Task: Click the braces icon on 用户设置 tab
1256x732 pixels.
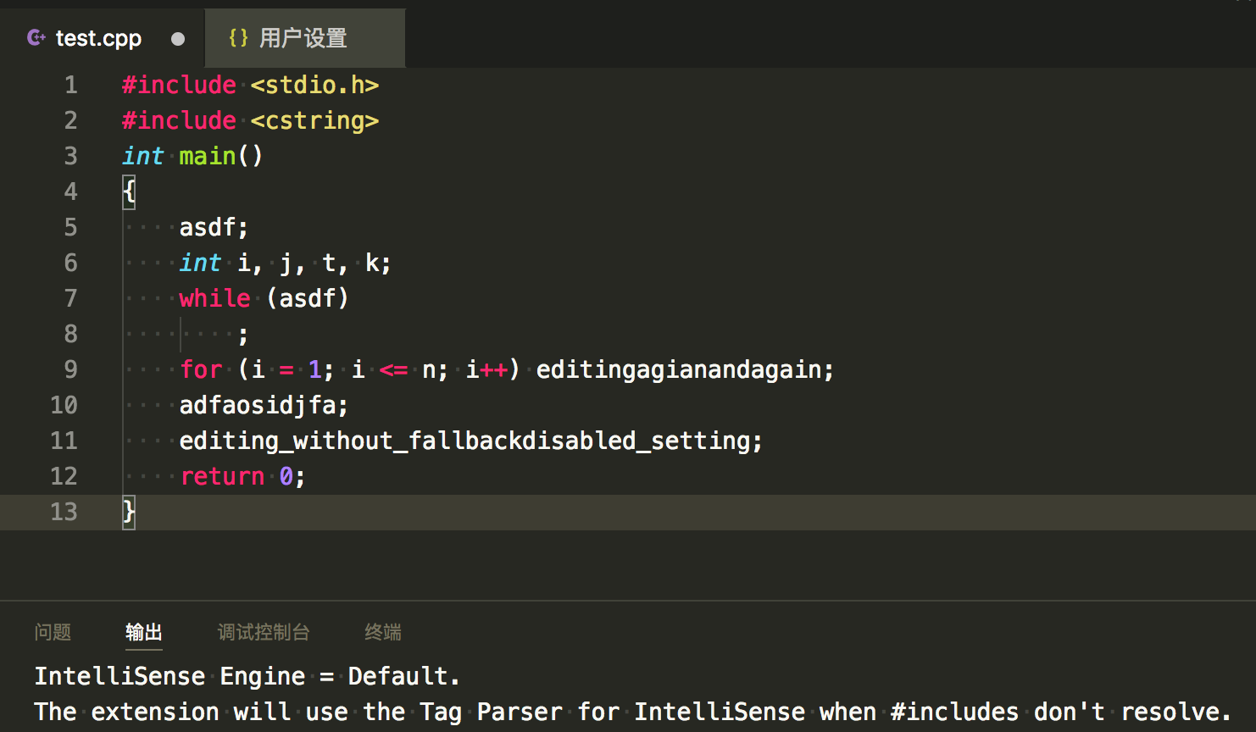Action: pos(238,37)
